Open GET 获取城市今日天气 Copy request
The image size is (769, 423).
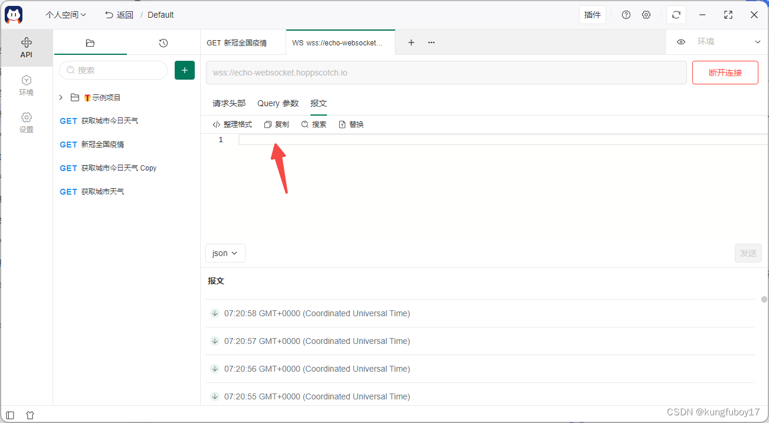(x=127, y=168)
